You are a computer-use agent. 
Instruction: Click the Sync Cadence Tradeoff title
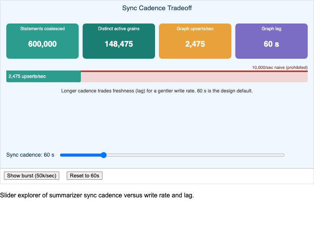click(x=157, y=8)
